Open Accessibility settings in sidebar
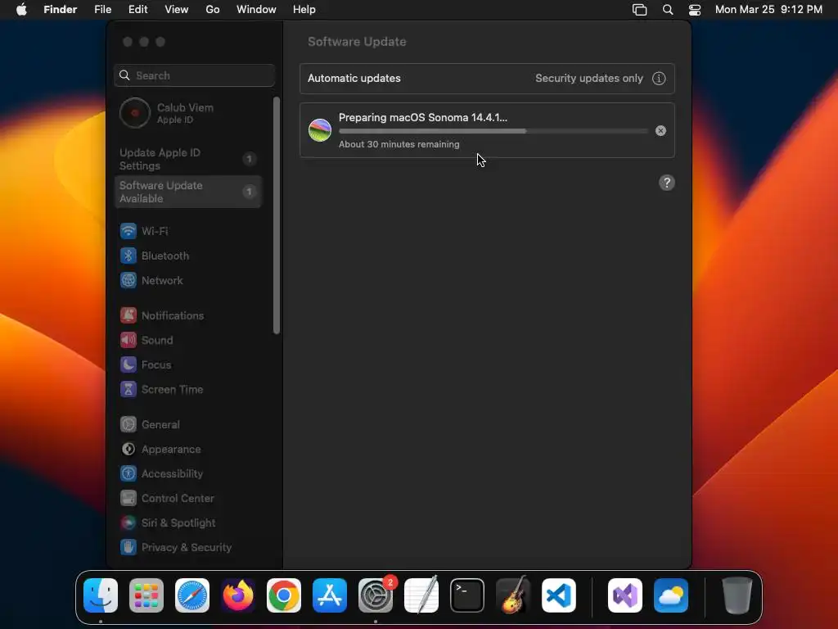The width and height of the screenshot is (838, 629). coord(188,474)
